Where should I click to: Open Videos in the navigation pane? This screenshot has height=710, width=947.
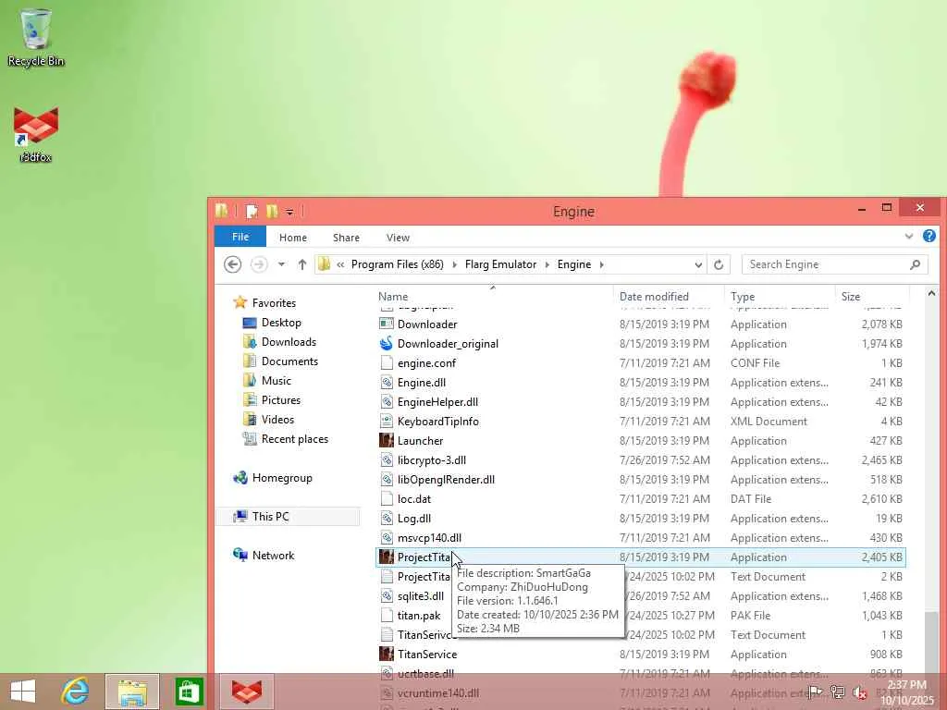click(x=277, y=419)
